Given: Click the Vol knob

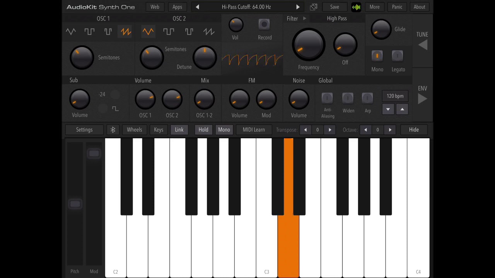Looking at the screenshot, I should (236, 25).
